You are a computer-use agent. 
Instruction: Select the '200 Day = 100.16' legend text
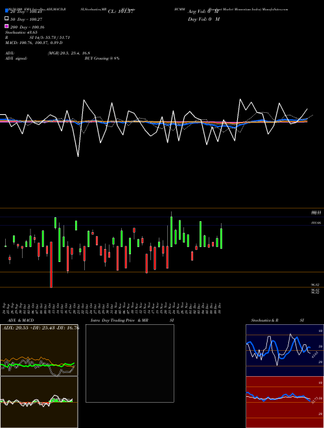[27, 27]
